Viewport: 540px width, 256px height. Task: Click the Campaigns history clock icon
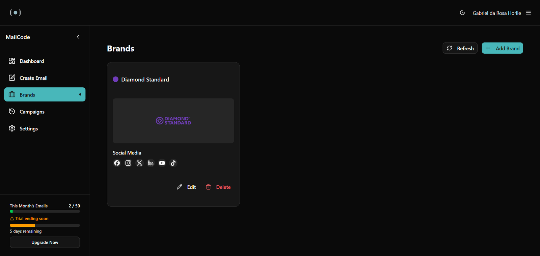12,111
